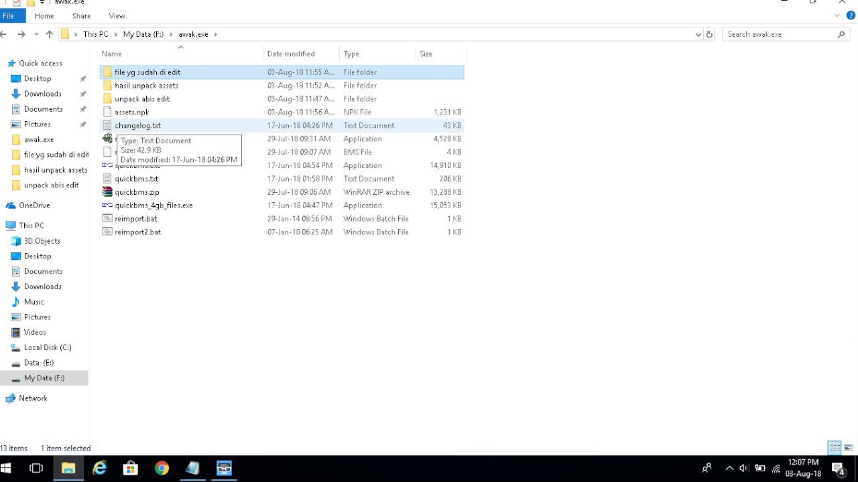Select the quickbms.zip archive icon
The width and height of the screenshot is (858, 482).
(107, 192)
